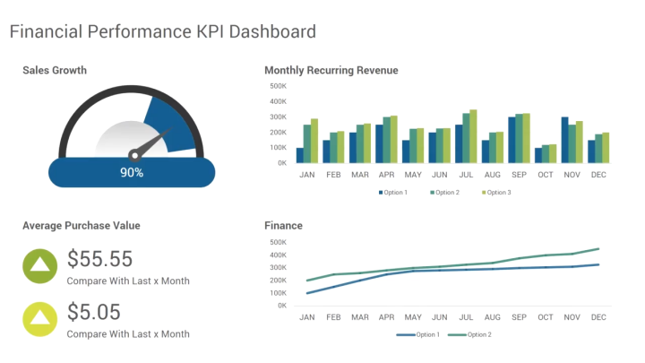Click Option 1 legend line in Finance chart

[x=406, y=335]
